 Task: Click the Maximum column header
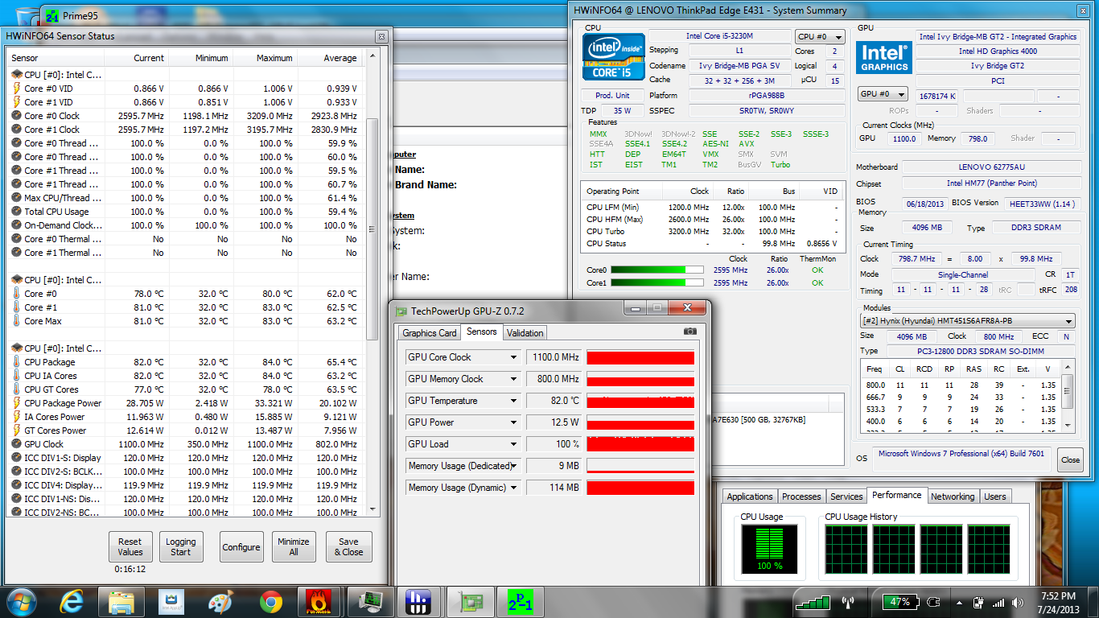coord(265,58)
